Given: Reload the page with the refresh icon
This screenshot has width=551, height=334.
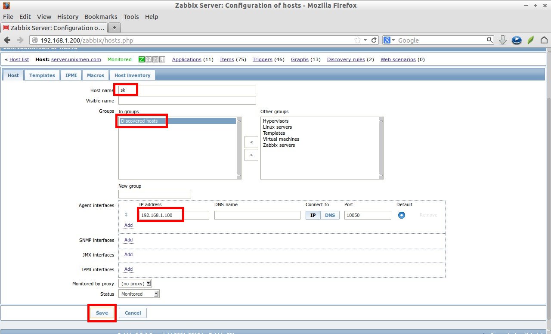Looking at the screenshot, I should click(374, 40).
